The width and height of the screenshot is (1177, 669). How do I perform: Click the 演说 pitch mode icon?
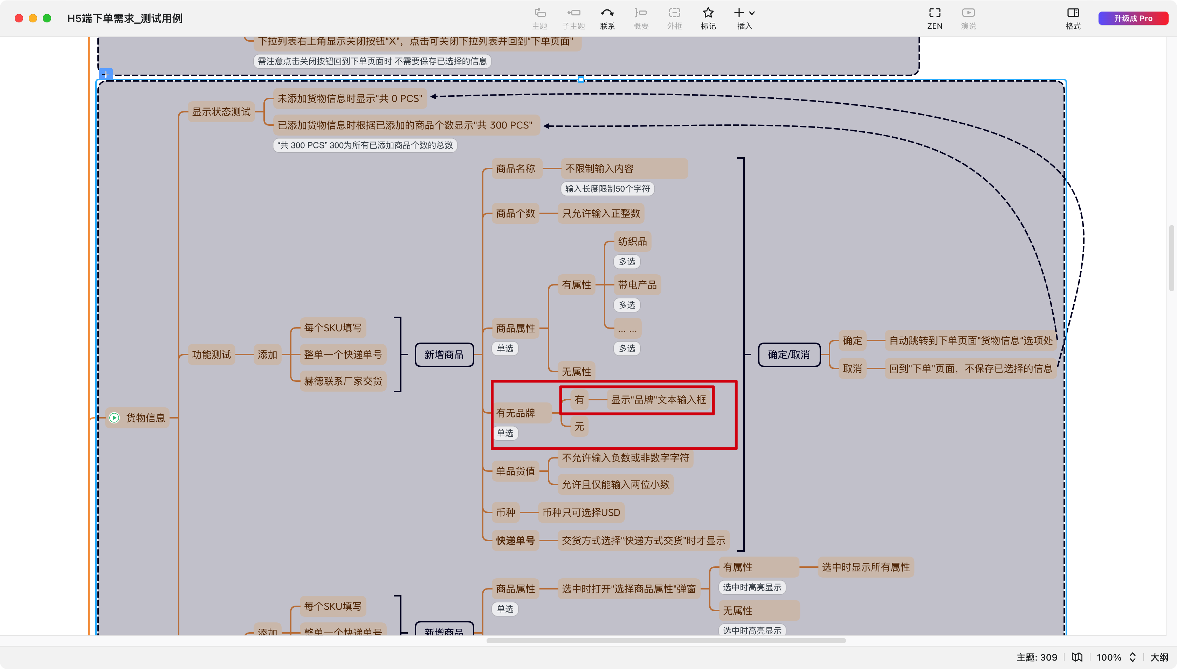point(968,13)
